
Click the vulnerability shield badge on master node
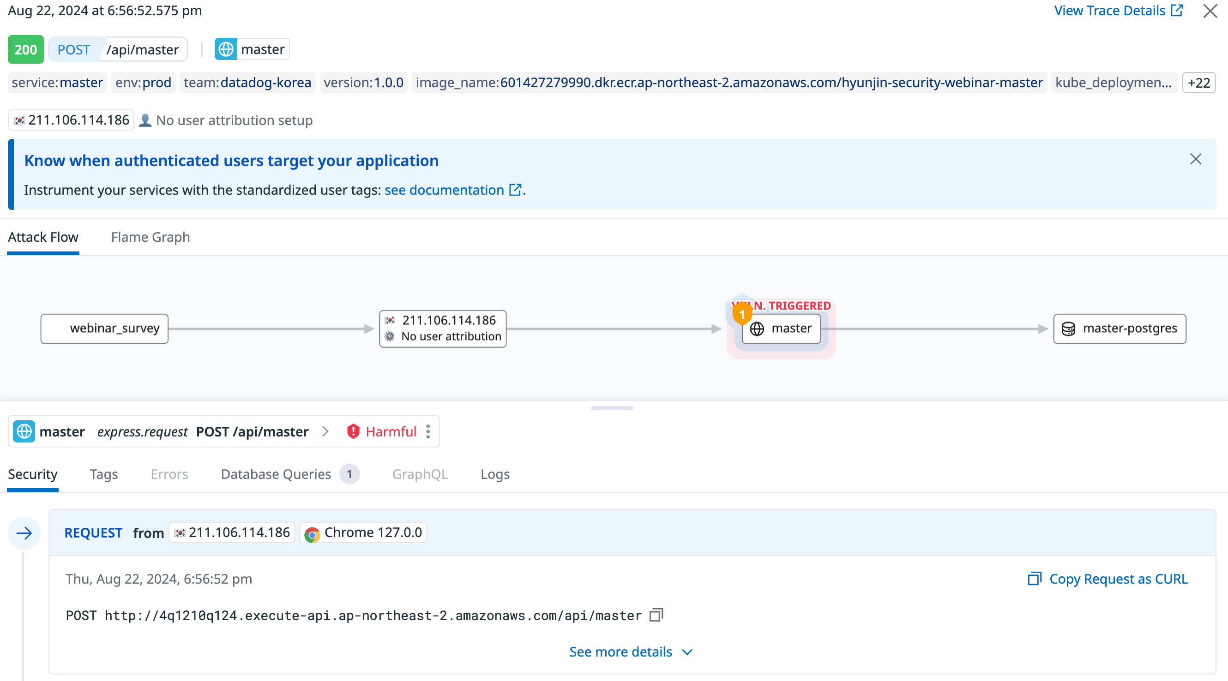pyautogui.click(x=742, y=315)
